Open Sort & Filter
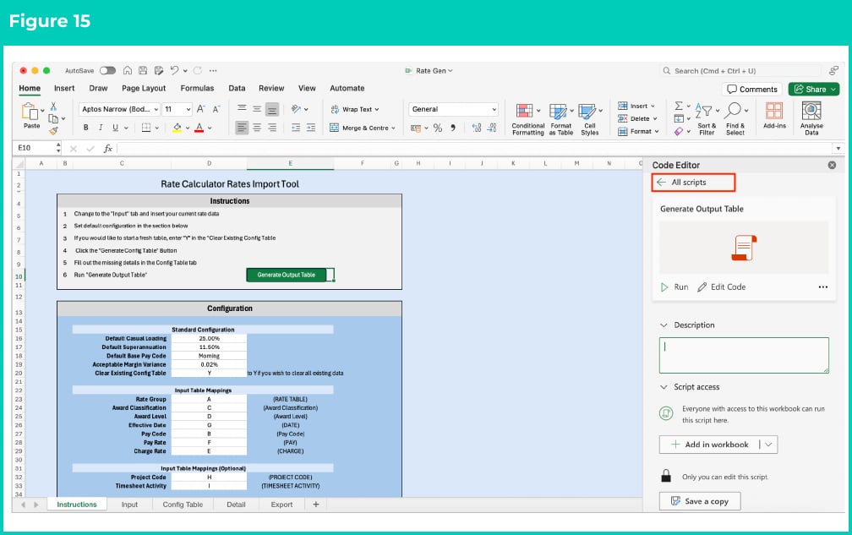Screen dimensions: 852x535 click(707, 119)
